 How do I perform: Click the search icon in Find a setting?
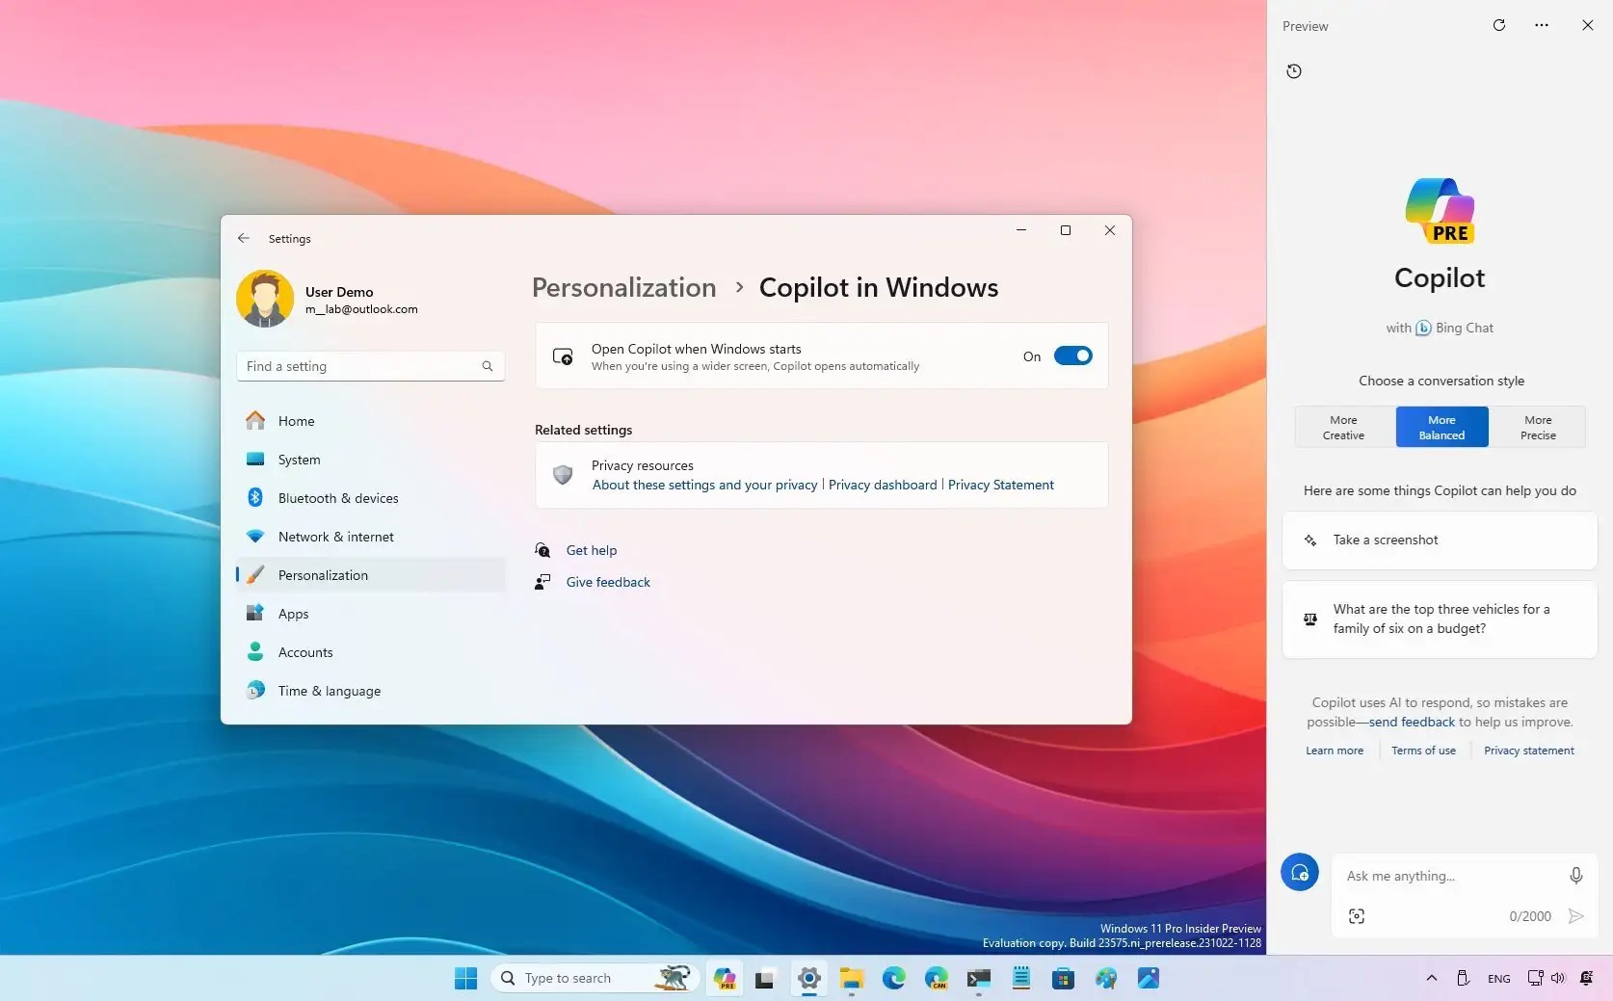point(487,366)
